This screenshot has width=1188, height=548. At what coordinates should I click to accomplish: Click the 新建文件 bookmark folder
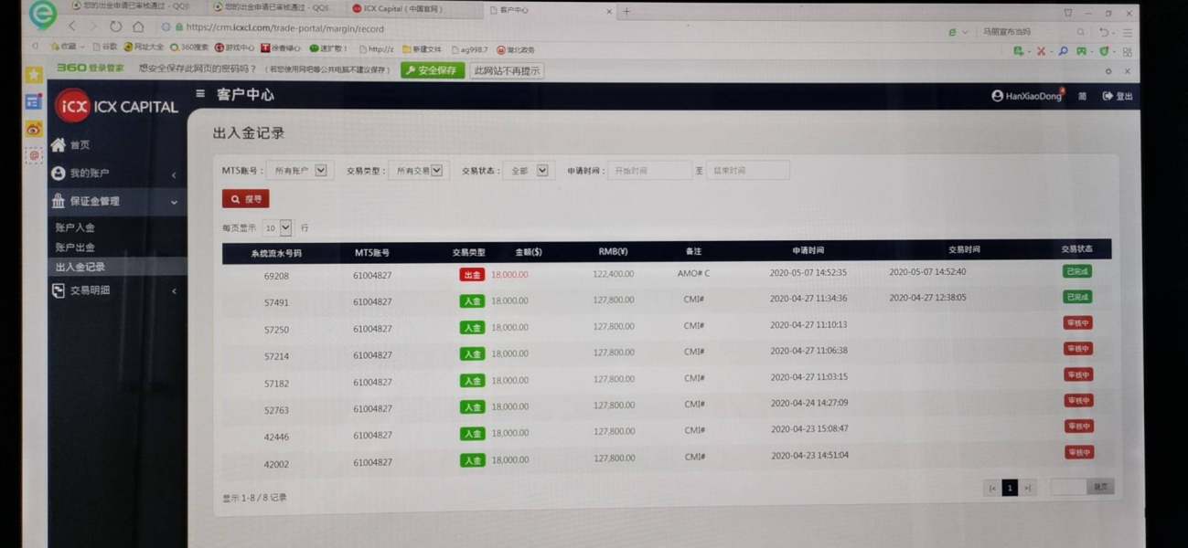click(x=422, y=49)
